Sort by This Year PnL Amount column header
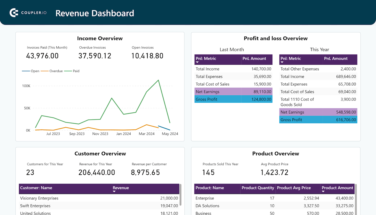This screenshot has width=376, height=215. pyautogui.click(x=336, y=59)
